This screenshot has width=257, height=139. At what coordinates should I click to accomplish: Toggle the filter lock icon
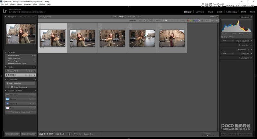[x=217, y=17]
